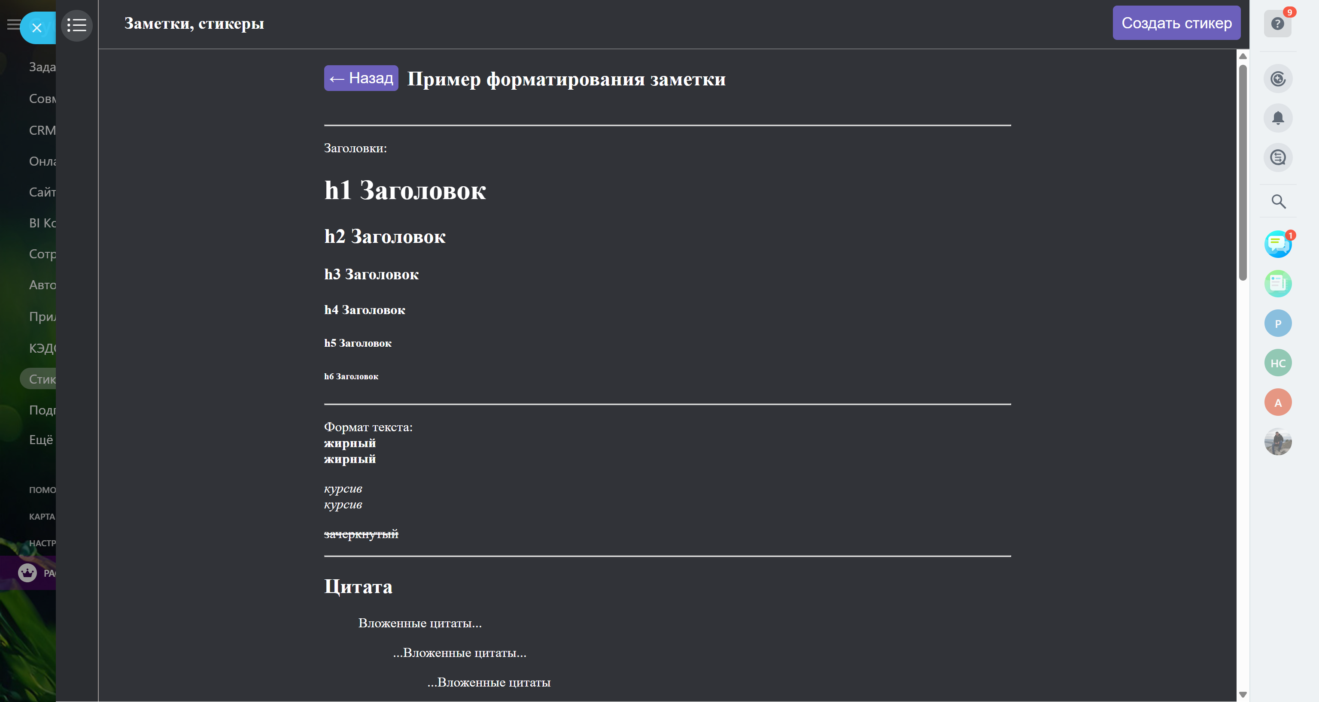This screenshot has height=702, width=1319.
Task: Open the hamburger menu at top left
Action: click(12, 24)
